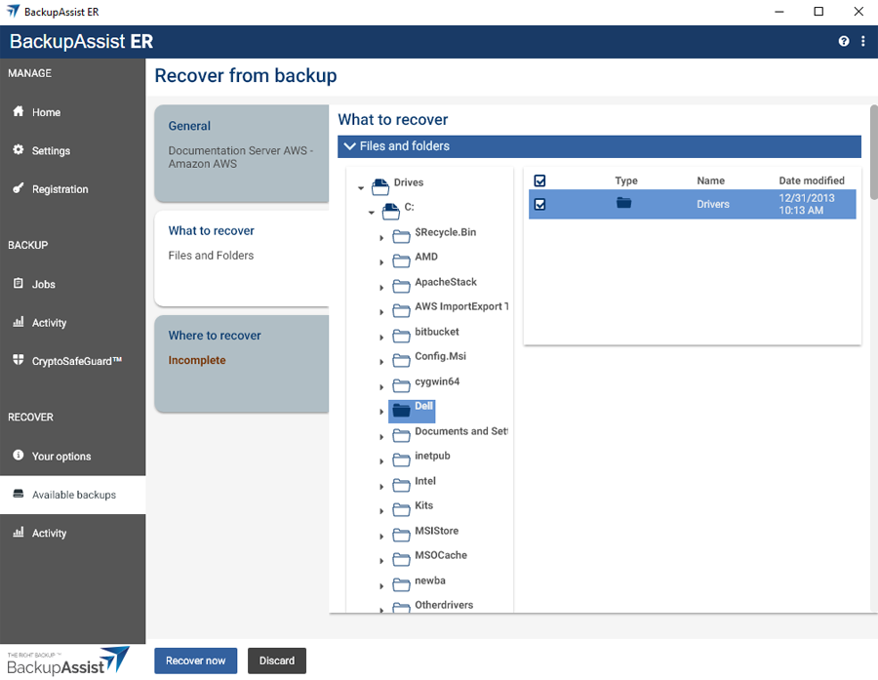Click the Drivers name cell
This screenshot has height=680, width=878.
(713, 205)
